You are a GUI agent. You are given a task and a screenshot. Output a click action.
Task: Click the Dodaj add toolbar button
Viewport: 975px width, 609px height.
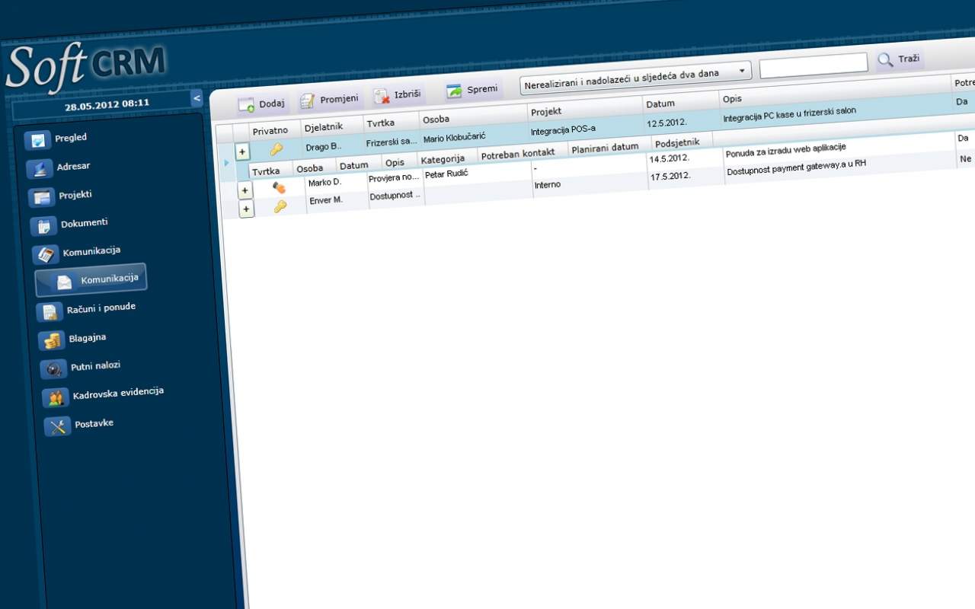tap(261, 104)
